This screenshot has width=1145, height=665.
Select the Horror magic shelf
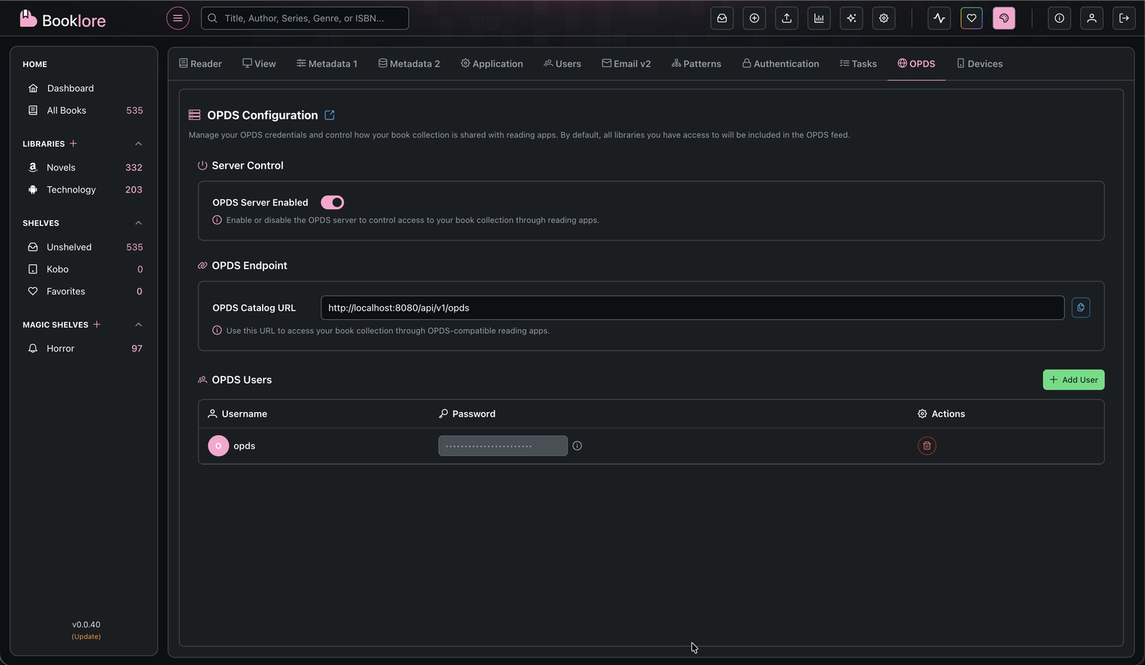click(x=60, y=348)
